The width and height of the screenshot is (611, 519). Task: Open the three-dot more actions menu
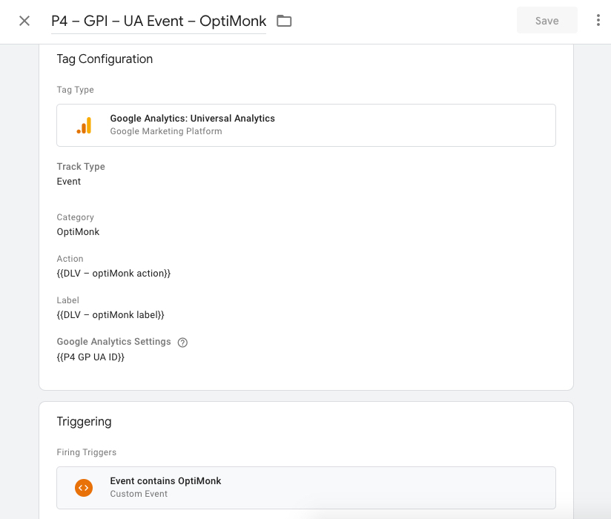point(598,21)
